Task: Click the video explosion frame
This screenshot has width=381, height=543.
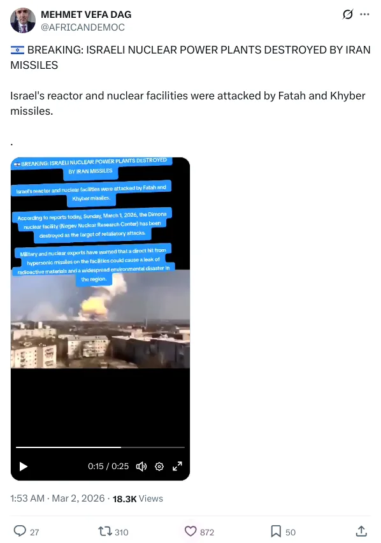Action: point(101,319)
